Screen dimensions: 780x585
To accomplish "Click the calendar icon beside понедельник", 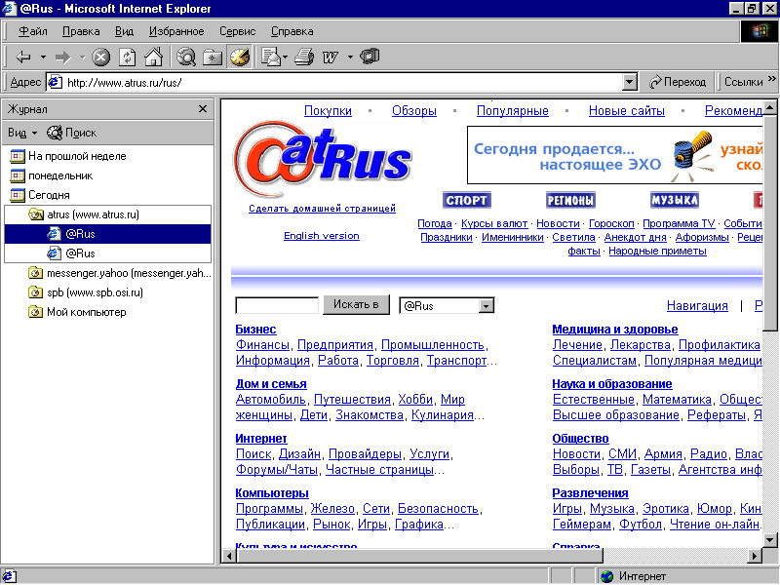I will point(18,175).
